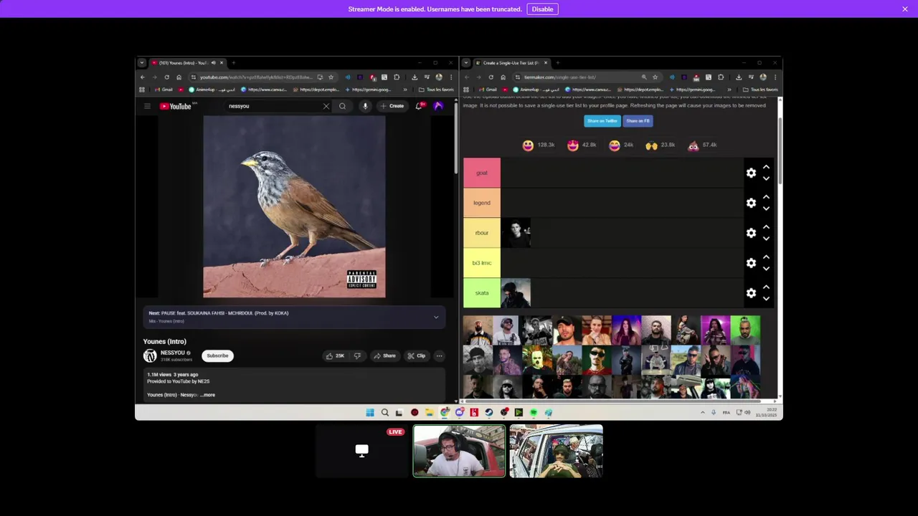The width and height of the screenshot is (918, 516).
Task: React with the raised-hands emoji showing 23.8k
Action: point(651,145)
